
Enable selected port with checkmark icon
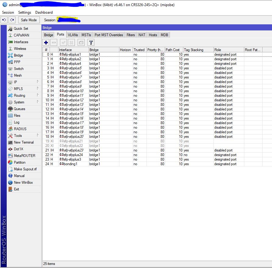(63, 43)
